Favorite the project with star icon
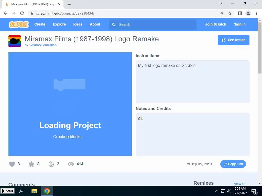 coord(31,164)
